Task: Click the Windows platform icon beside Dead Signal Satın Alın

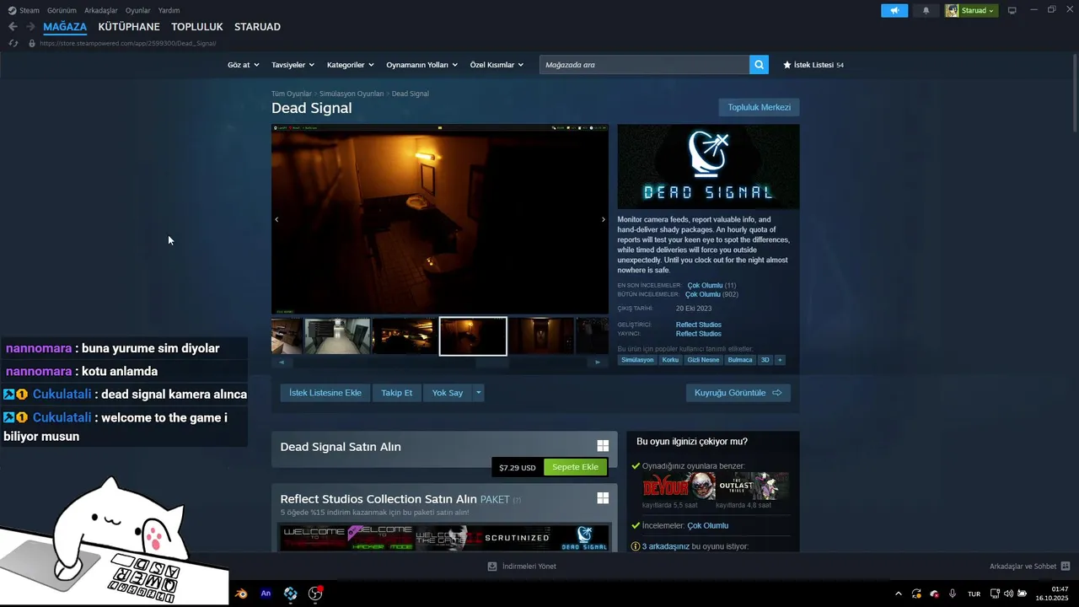Action: (x=603, y=446)
